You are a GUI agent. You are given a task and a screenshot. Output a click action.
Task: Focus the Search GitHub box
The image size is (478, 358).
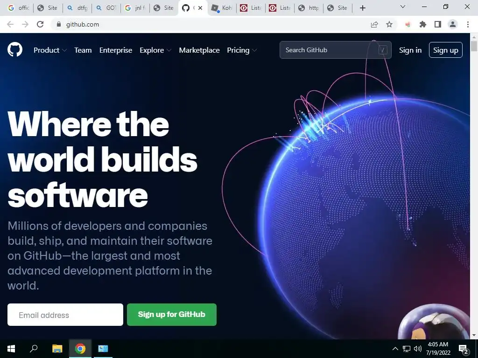click(335, 50)
